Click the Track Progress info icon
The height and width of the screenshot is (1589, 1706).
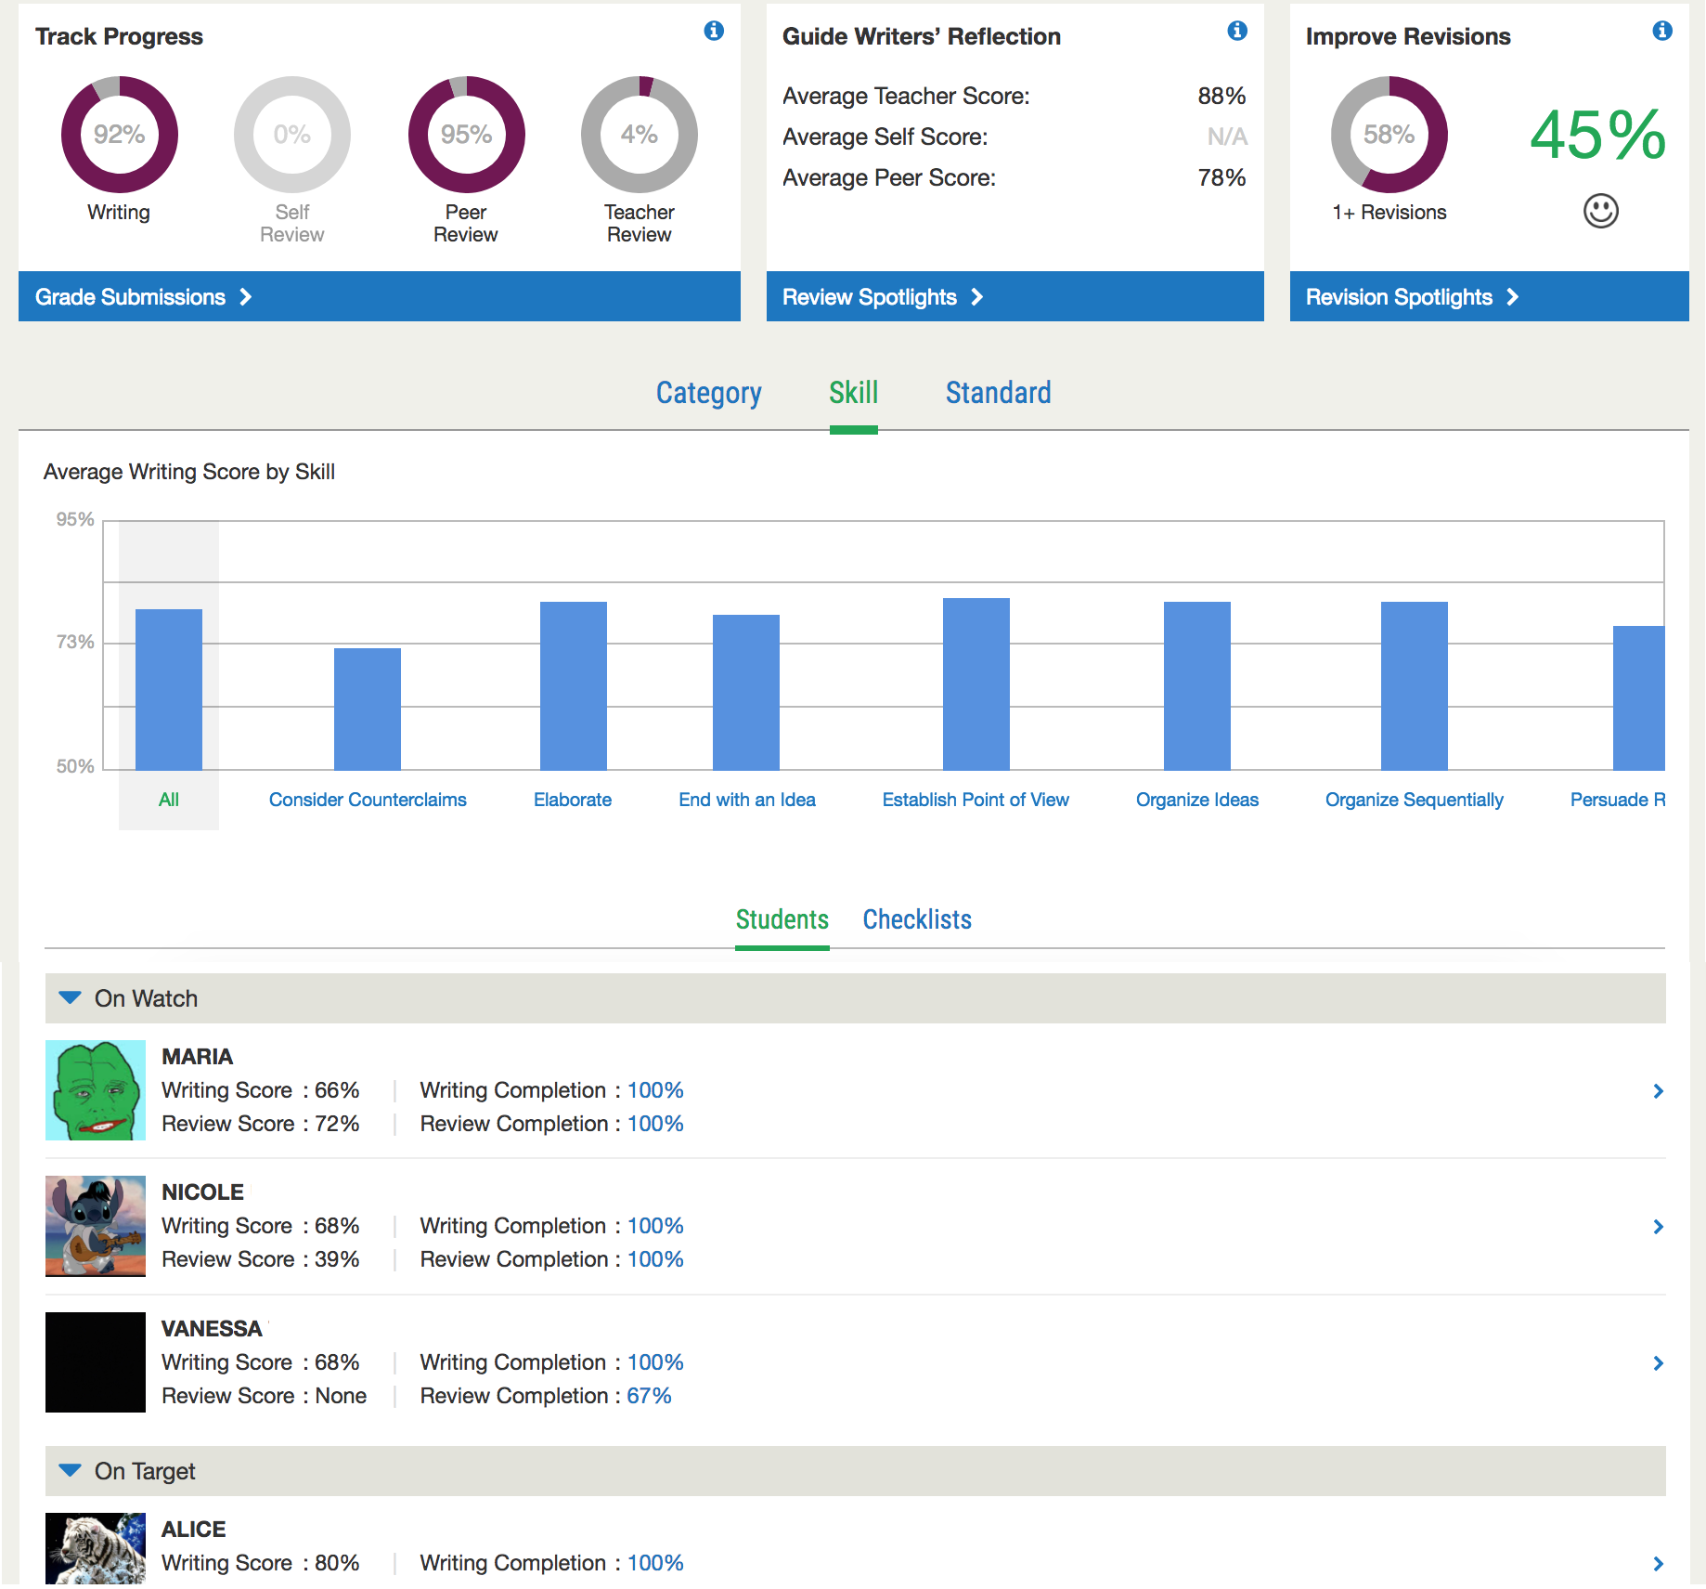pyautogui.click(x=714, y=31)
